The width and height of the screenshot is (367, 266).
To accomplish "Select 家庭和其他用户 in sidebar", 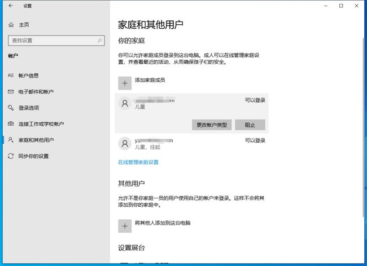I will [x=36, y=140].
